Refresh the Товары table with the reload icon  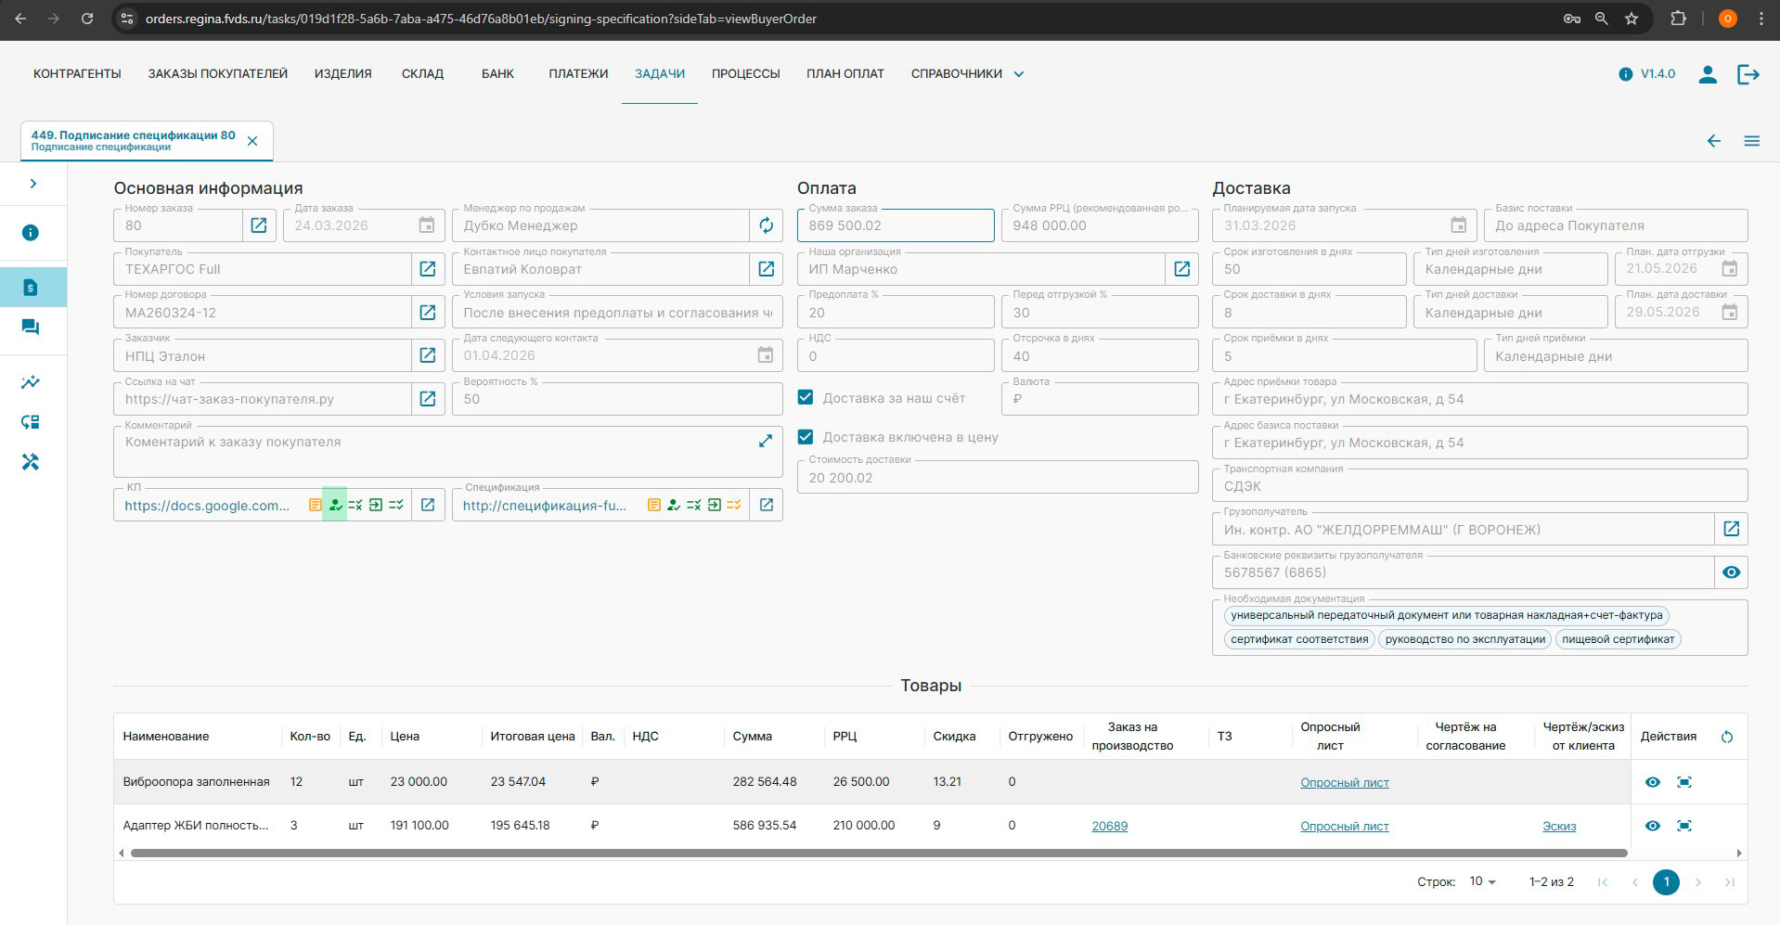(x=1727, y=737)
